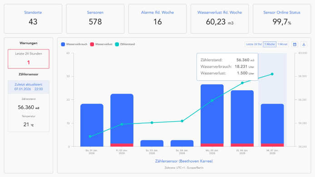The width and height of the screenshot is (315, 177).
Task: Open the Letzte 24 Stunden warnings box
Action: tap(29, 59)
